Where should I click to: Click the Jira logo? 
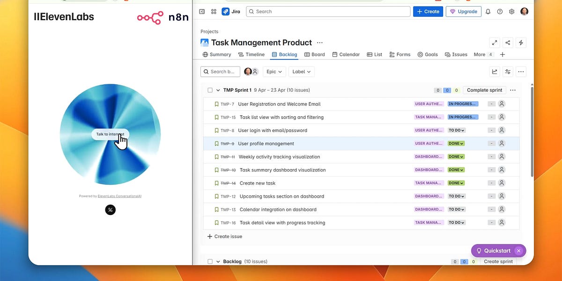point(231,11)
